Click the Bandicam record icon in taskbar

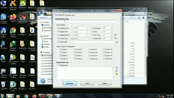pos(42,96)
